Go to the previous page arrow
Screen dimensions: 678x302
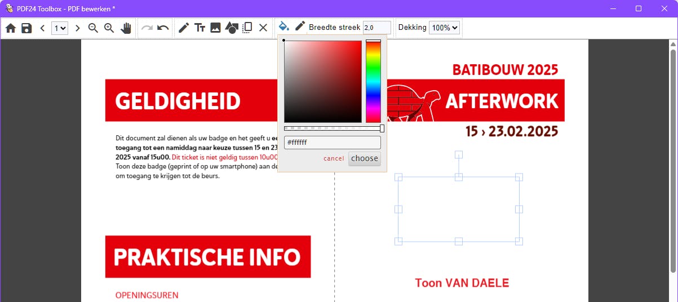(42, 28)
